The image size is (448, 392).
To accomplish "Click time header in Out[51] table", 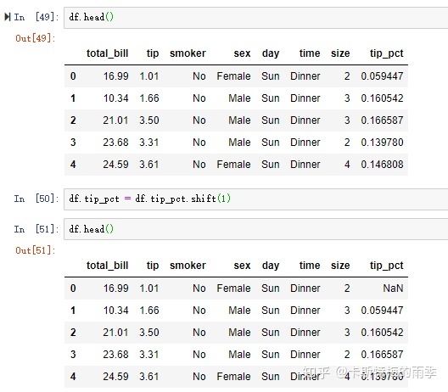I will pos(310,266).
